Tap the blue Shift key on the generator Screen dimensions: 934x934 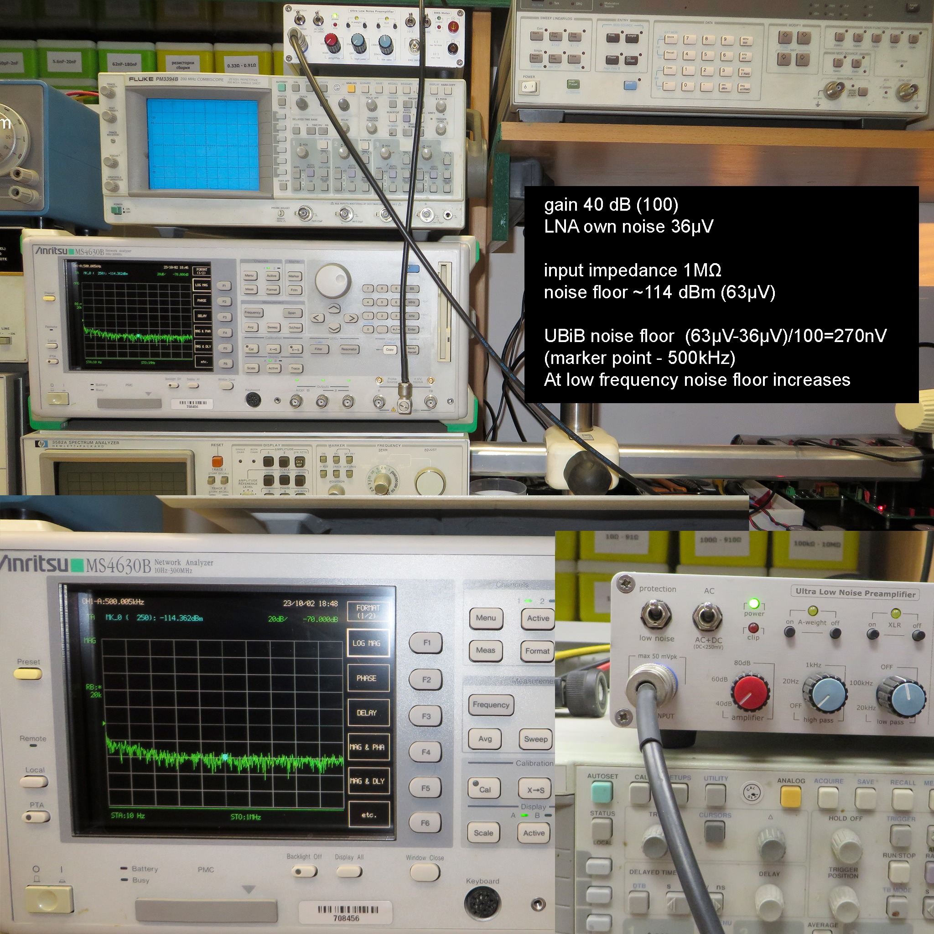pyautogui.click(x=630, y=85)
